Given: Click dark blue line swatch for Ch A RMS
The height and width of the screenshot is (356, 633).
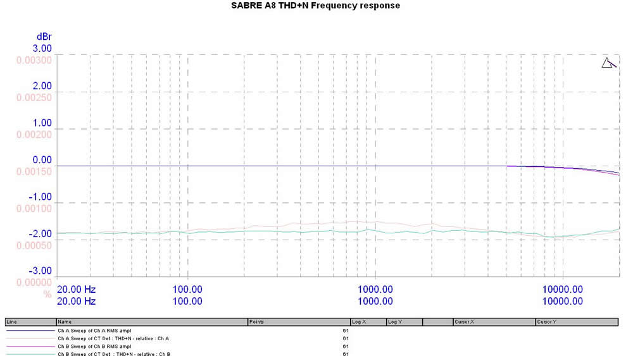Looking at the screenshot, I should [x=30, y=331].
